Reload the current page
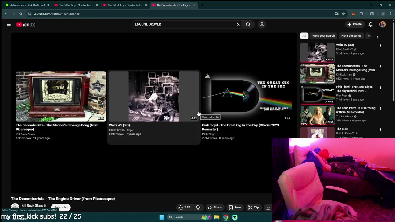 [x=21, y=14]
